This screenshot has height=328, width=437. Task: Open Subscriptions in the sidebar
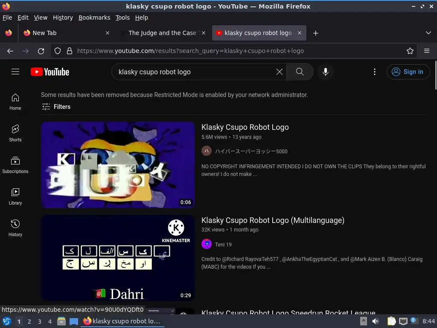tap(15, 165)
